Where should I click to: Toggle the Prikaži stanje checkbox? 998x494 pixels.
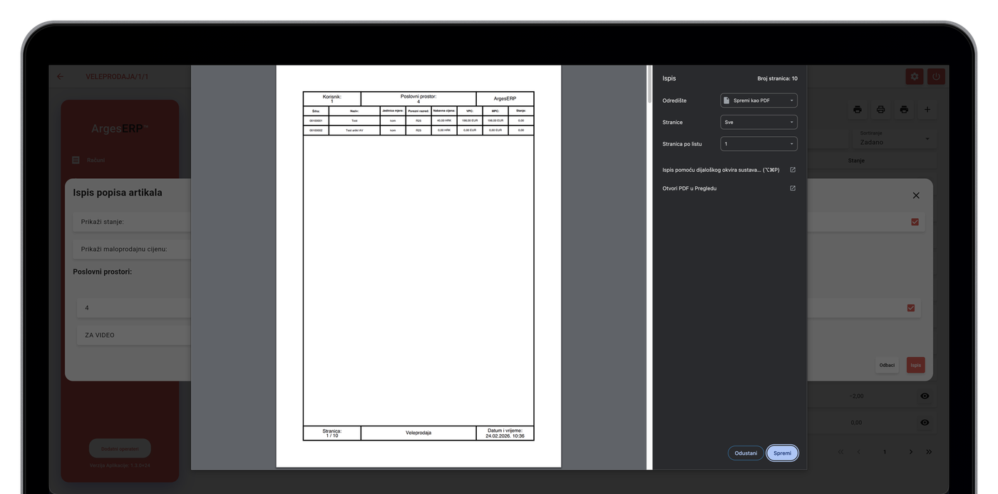tap(915, 222)
